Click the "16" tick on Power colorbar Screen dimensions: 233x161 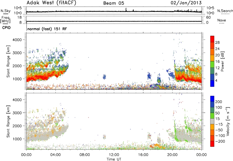click(x=217, y=62)
